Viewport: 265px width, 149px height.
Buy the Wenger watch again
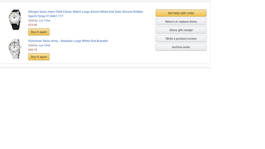39,32
